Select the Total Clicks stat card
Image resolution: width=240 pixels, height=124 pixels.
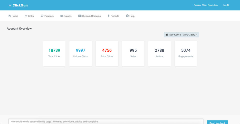point(54,54)
